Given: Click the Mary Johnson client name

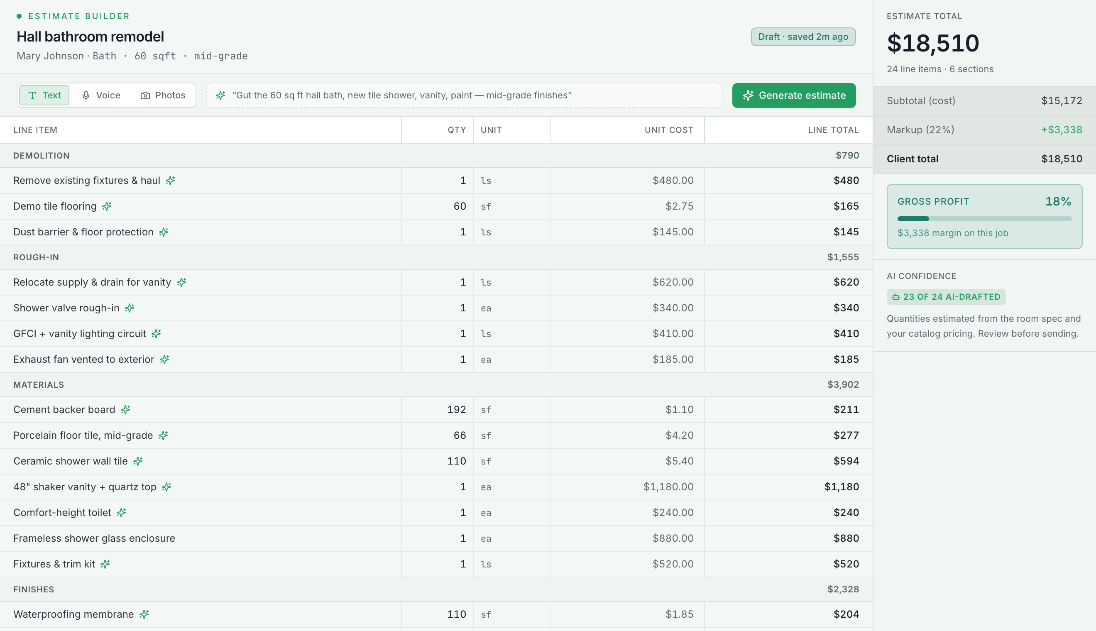Looking at the screenshot, I should (50, 56).
